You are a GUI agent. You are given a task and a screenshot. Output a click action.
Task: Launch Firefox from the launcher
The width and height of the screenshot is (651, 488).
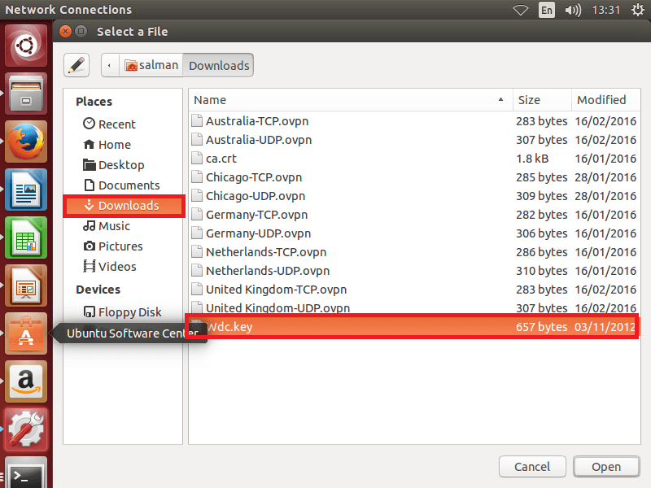(x=26, y=142)
